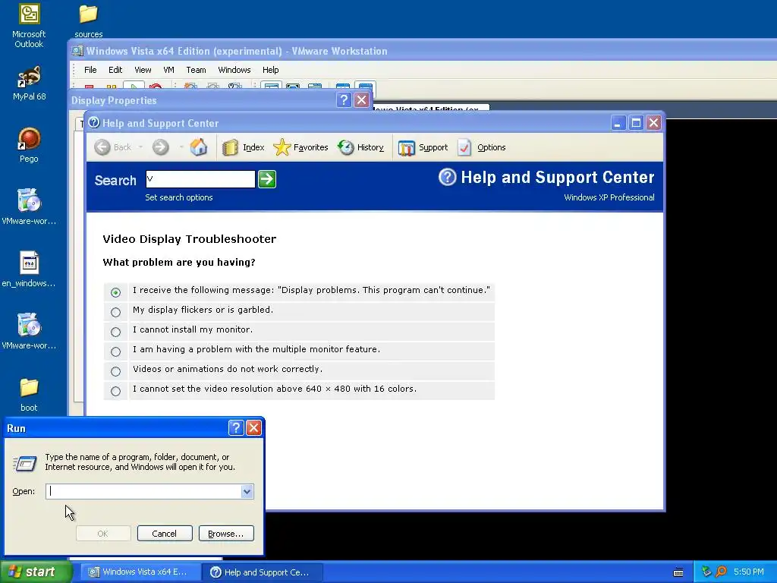Select the sources folder on desktop
The image size is (777, 583).
pyautogui.click(x=88, y=20)
